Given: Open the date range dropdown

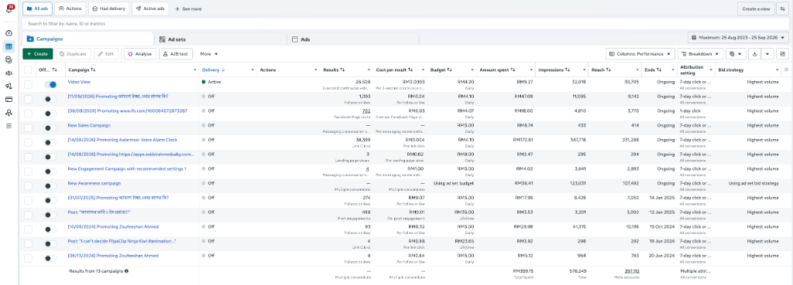Looking at the screenshot, I should tap(738, 38).
